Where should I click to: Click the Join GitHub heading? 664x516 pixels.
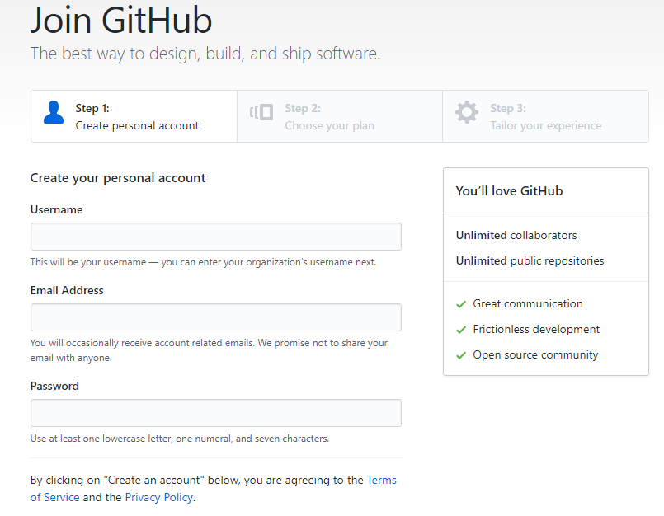pyautogui.click(x=121, y=20)
